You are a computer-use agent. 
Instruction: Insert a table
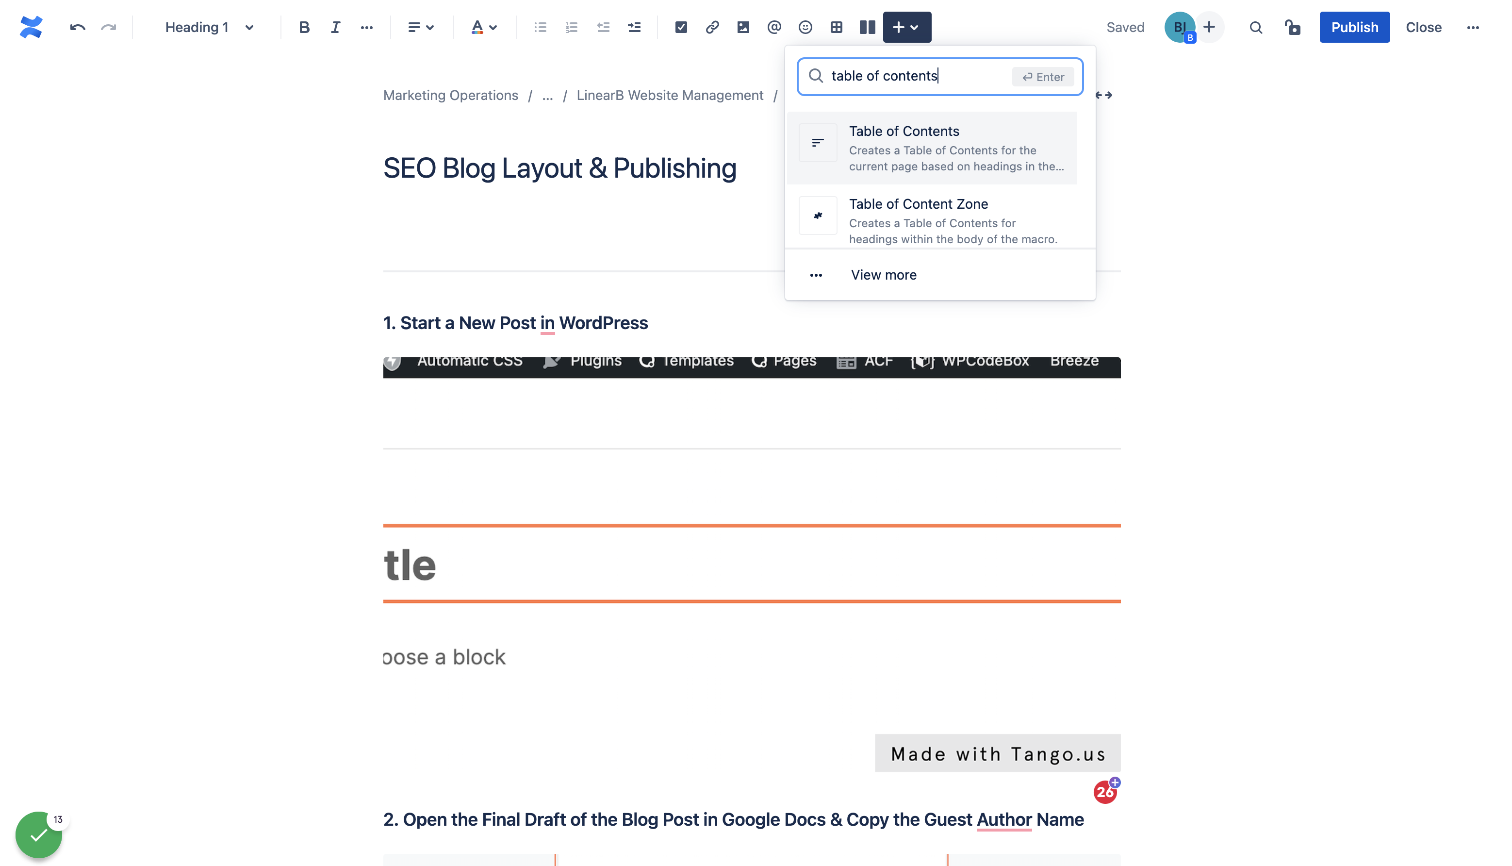(837, 27)
